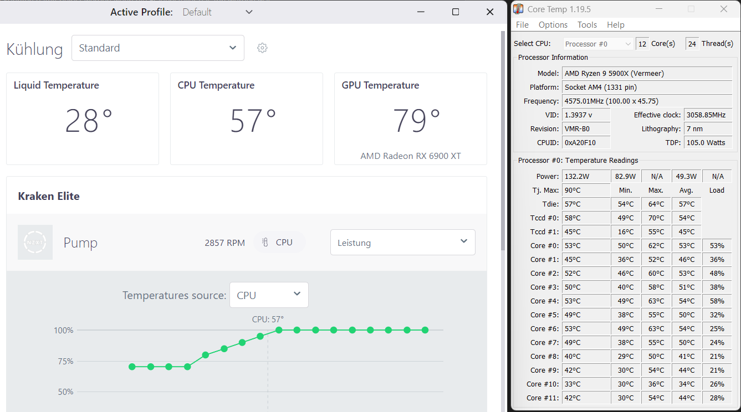Click the Model field AMD Ryzen 9 5900X
This screenshot has height=412, width=741.
pyautogui.click(x=647, y=73)
